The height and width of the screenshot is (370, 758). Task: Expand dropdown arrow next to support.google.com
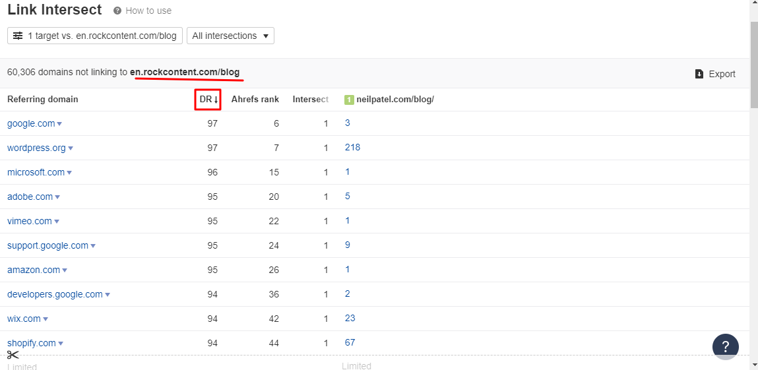point(93,247)
